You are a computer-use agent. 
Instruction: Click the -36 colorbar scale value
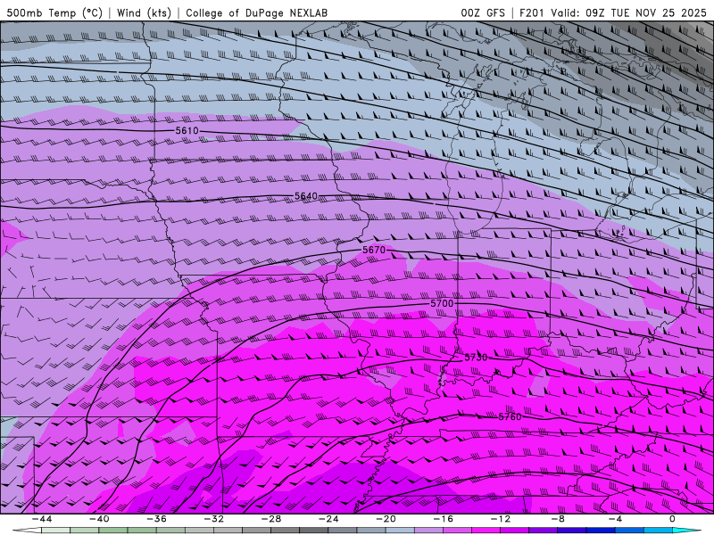click(x=157, y=519)
